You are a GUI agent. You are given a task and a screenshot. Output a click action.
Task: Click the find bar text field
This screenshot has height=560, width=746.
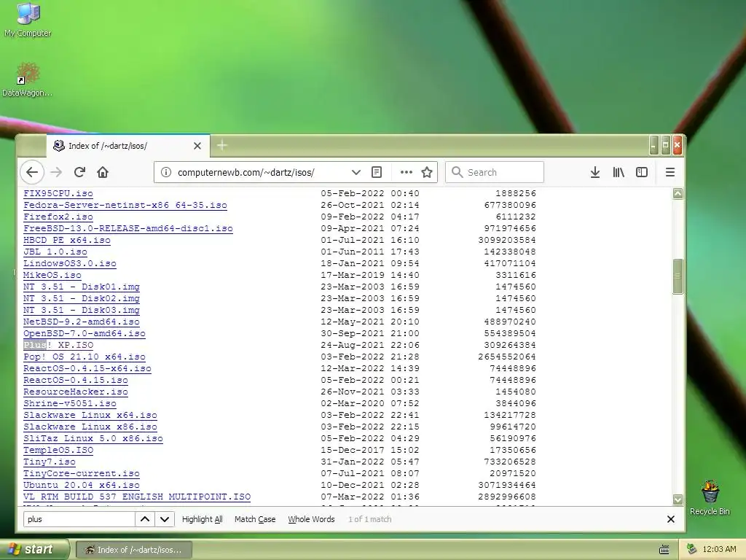(x=79, y=519)
